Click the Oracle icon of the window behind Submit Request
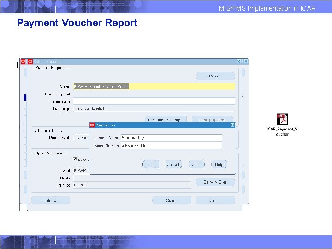 tap(23, 62)
